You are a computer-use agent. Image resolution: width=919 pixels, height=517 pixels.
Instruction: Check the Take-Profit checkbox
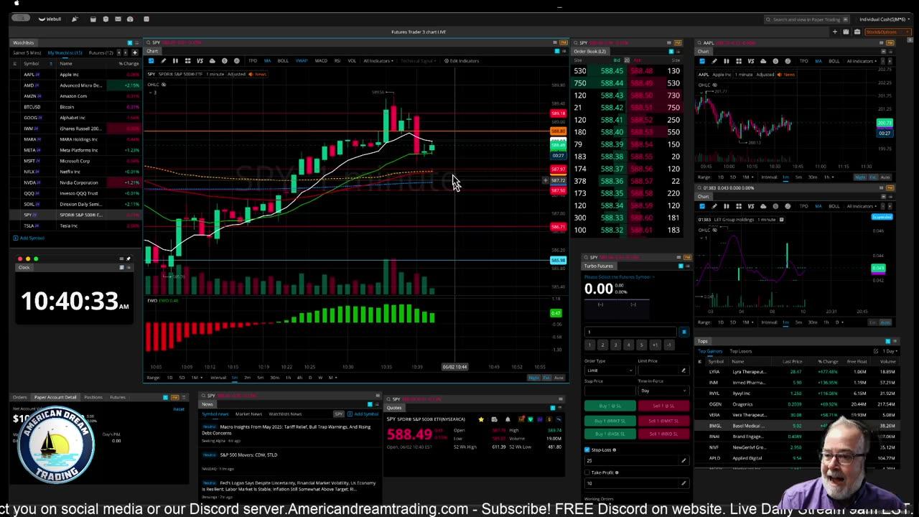coord(587,472)
